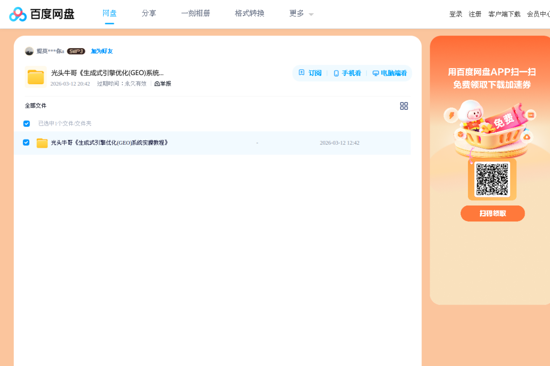Select the 订阅 subscription icon
The image size is (550, 366).
tap(302, 73)
